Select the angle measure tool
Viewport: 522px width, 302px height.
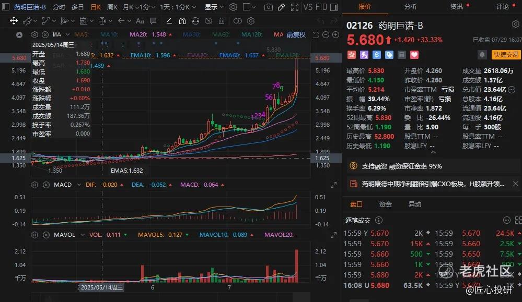click(x=169, y=21)
